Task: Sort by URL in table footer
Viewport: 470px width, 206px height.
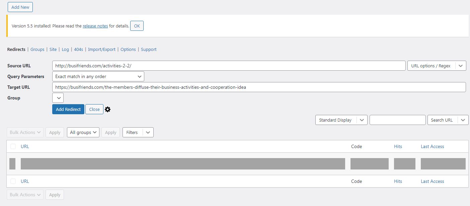Action: (25, 181)
